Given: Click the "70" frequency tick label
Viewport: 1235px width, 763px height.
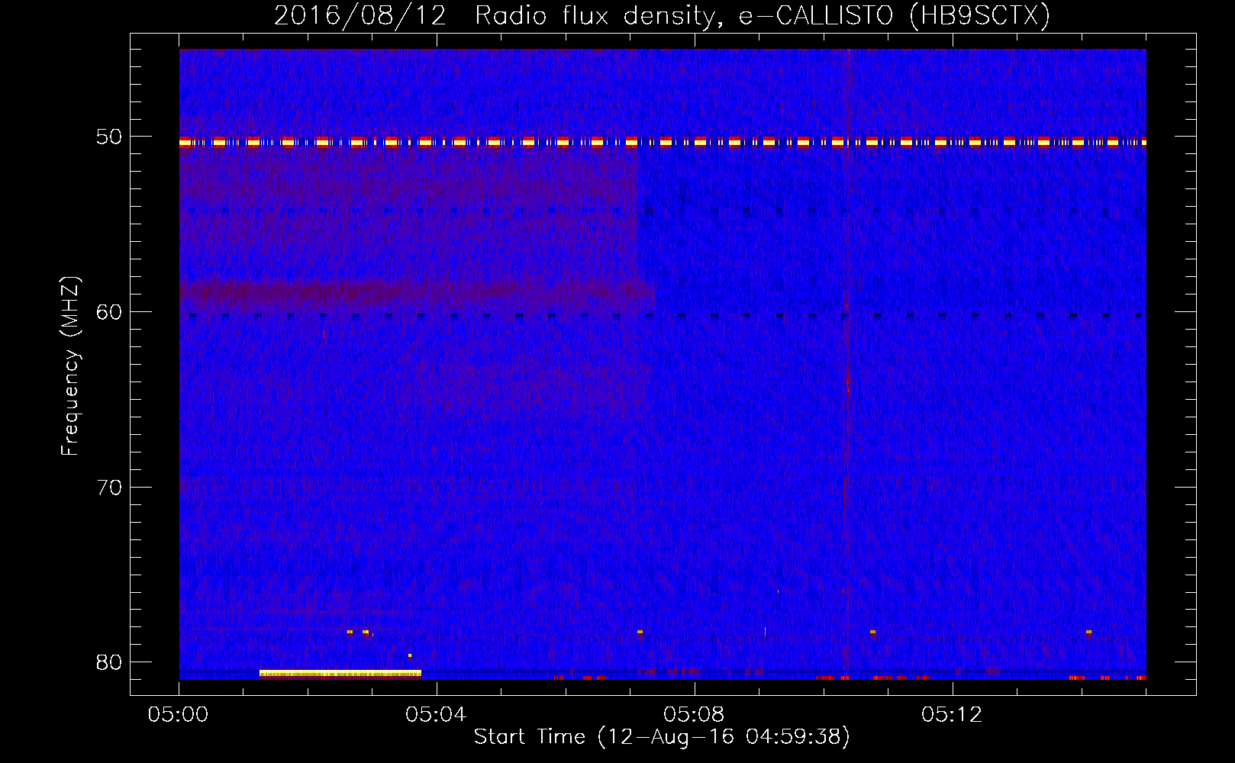Looking at the screenshot, I should (x=109, y=488).
